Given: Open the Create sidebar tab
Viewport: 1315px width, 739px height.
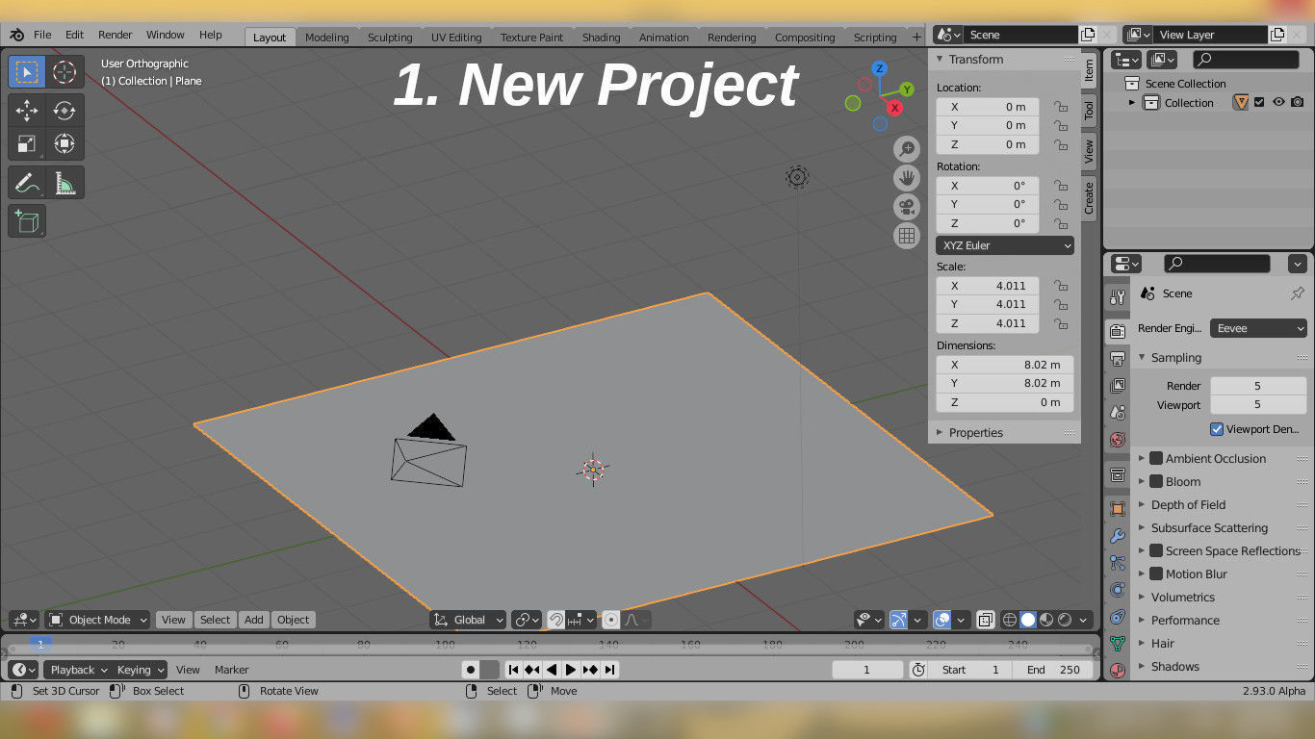Looking at the screenshot, I should (x=1089, y=197).
